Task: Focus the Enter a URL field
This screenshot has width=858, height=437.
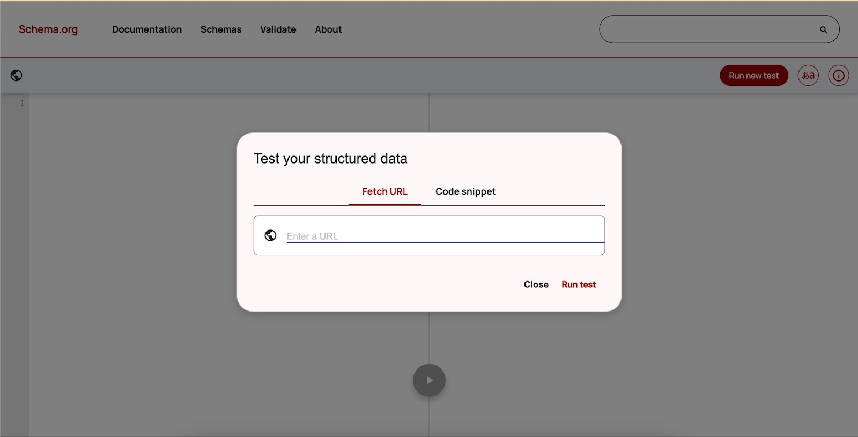Action: coord(445,236)
